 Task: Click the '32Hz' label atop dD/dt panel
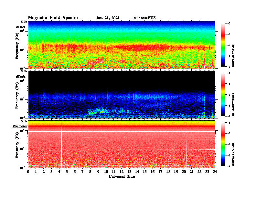coord(24,71)
